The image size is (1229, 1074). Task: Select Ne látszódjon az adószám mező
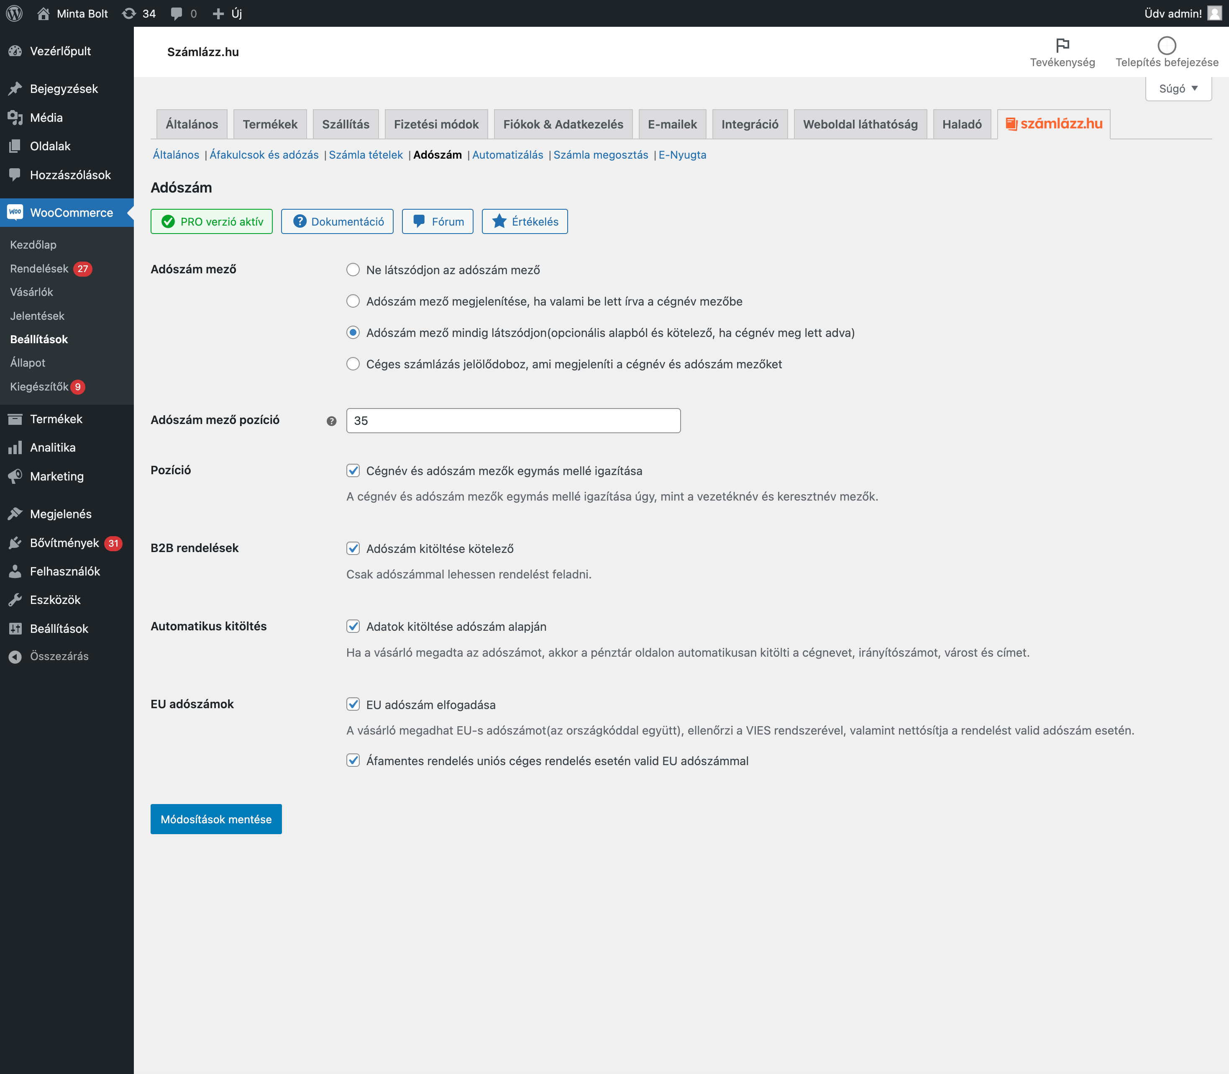pos(353,270)
